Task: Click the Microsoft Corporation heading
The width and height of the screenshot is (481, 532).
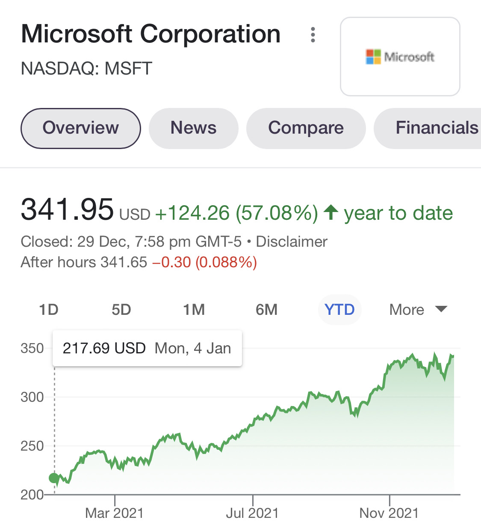Action: 151,34
